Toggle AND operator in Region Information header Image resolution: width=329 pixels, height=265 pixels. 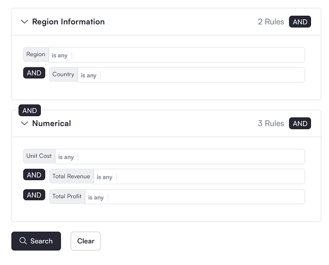(300, 22)
